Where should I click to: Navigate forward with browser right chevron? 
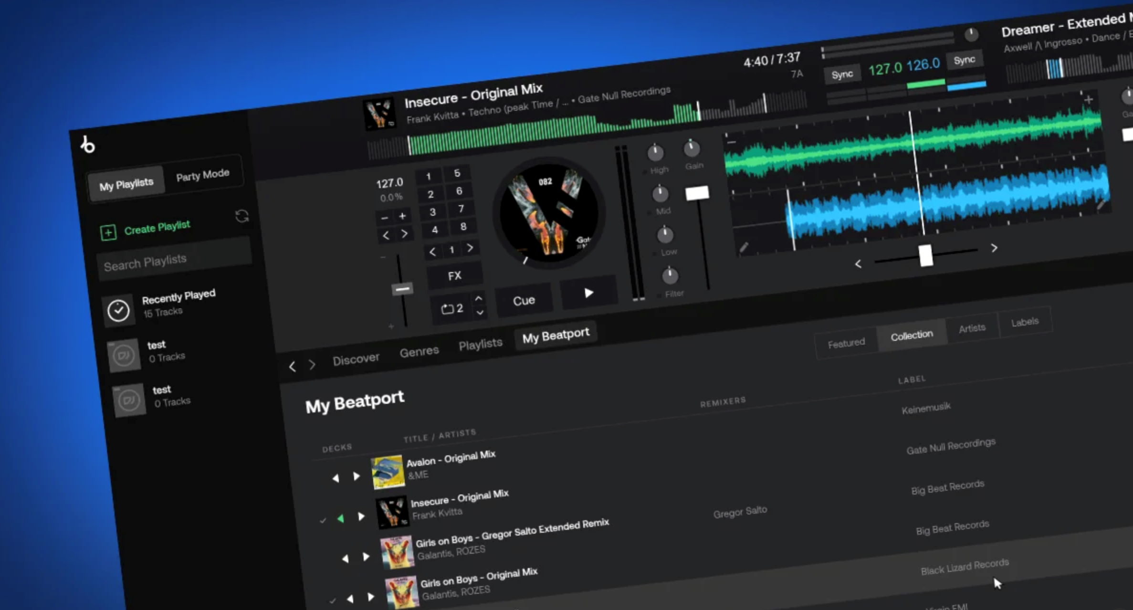pos(312,365)
